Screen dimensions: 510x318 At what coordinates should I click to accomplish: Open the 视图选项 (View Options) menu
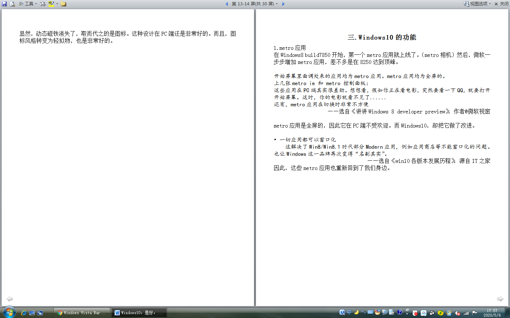pos(477,4)
